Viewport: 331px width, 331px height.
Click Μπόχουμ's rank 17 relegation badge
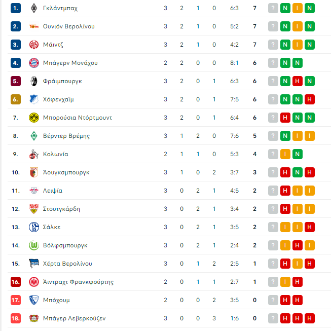click(16, 300)
